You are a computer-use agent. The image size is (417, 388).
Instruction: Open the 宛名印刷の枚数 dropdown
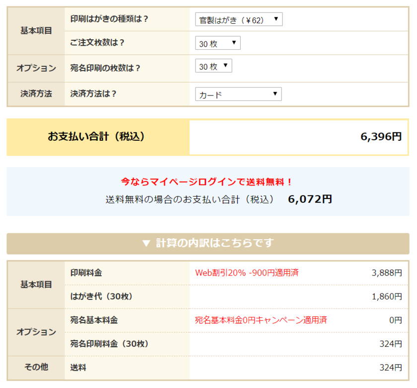pos(213,66)
